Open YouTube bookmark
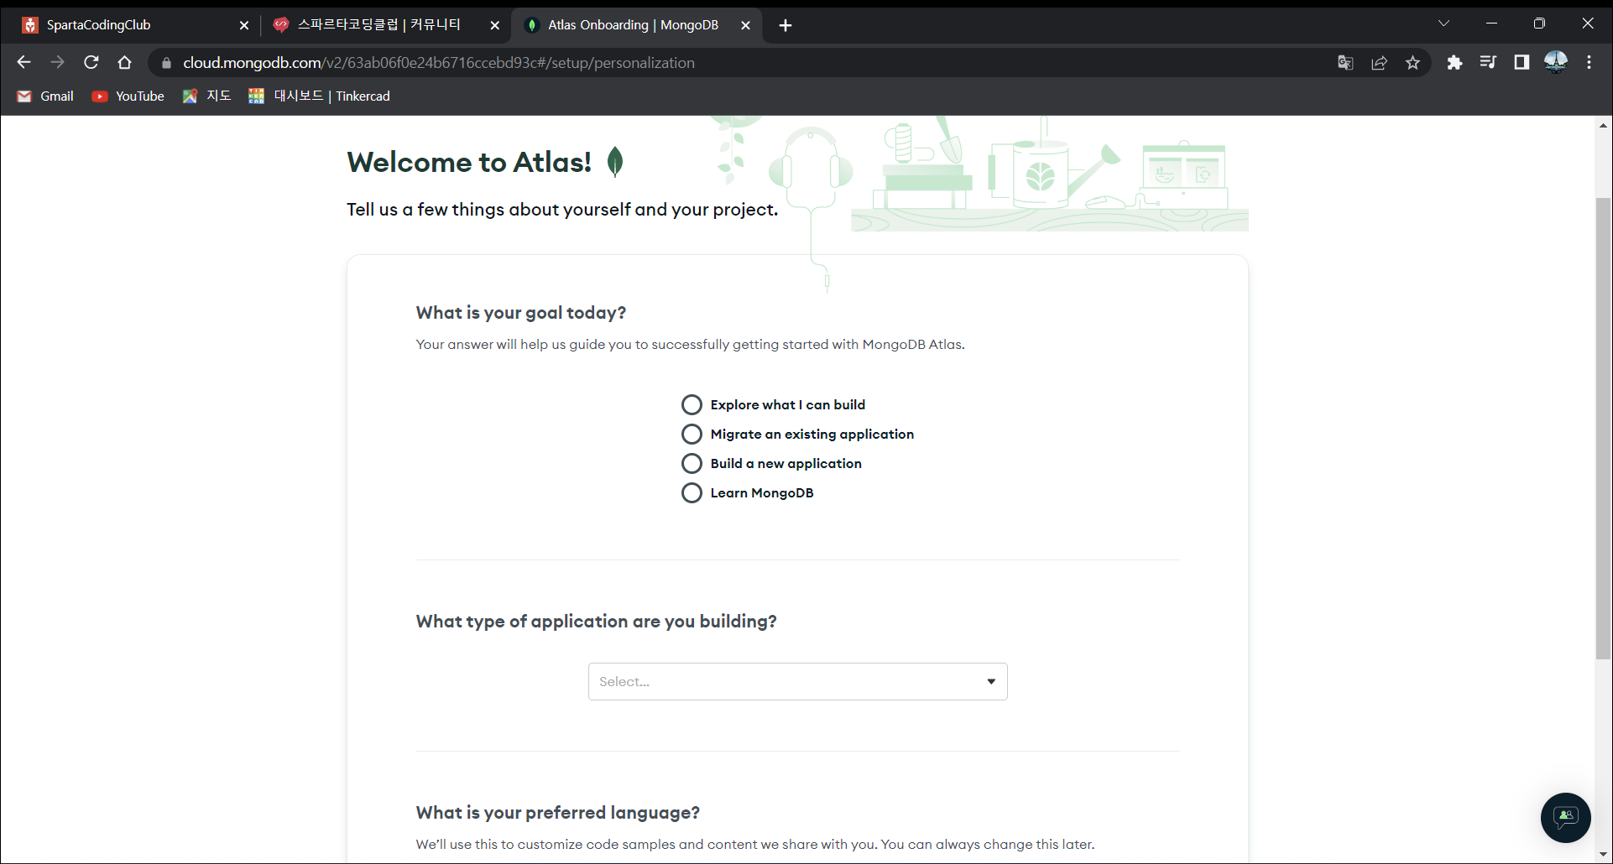Image resolution: width=1613 pixels, height=864 pixels. tap(128, 96)
